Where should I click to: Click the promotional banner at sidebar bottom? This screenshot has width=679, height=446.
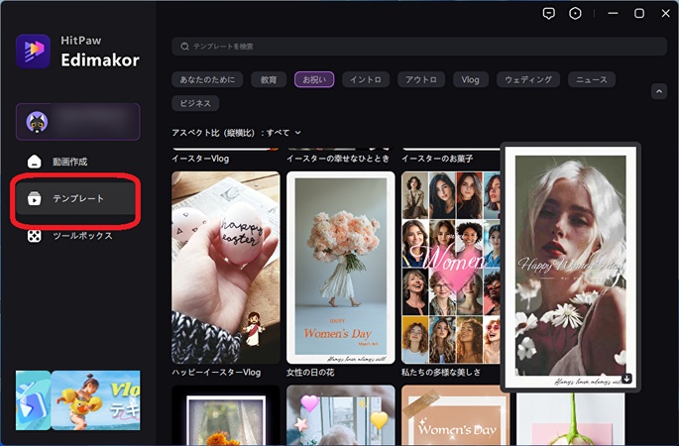point(78,399)
